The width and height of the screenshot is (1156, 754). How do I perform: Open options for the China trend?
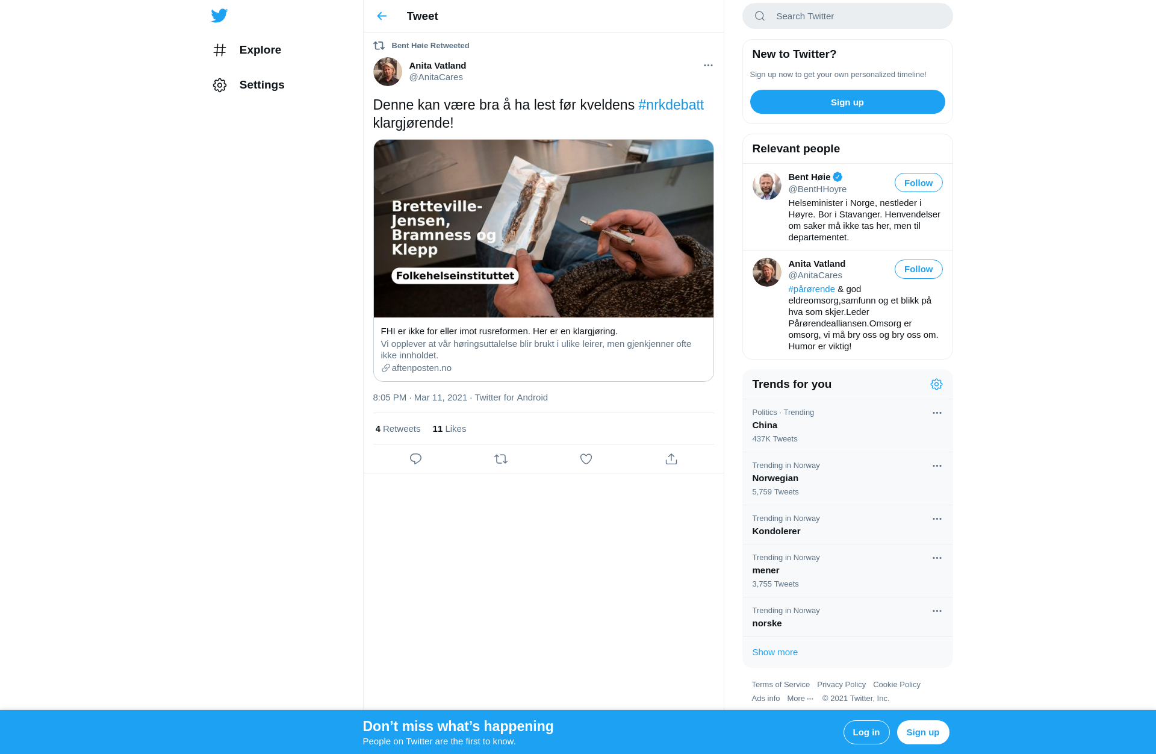tap(937, 413)
